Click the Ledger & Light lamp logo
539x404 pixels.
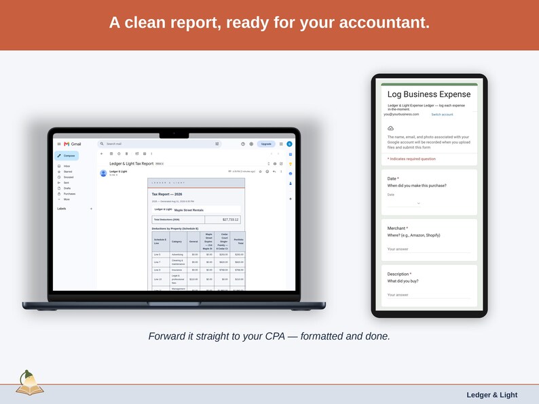30,383
